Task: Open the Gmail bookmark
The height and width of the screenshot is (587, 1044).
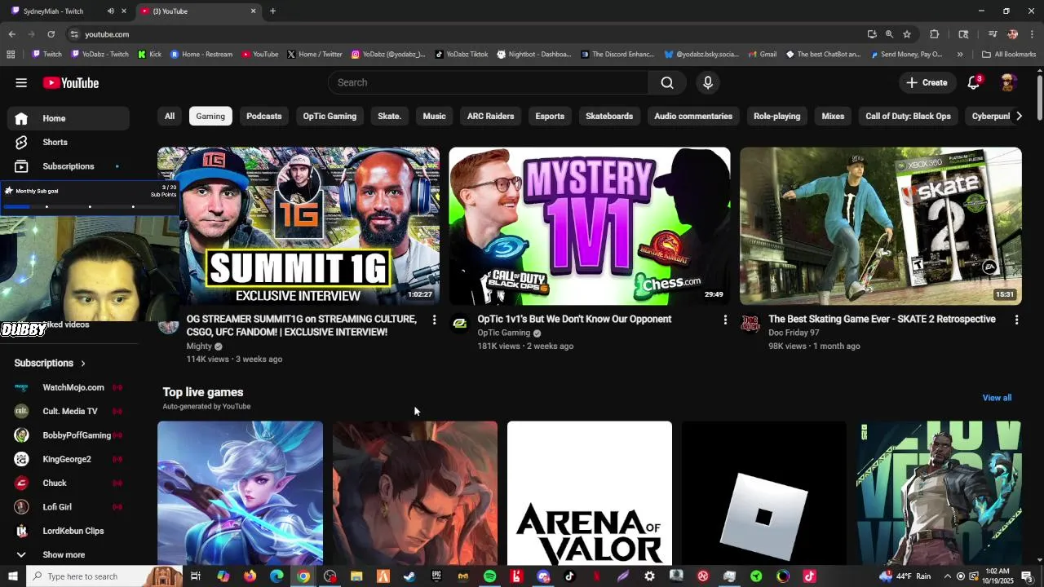Action: point(762,55)
